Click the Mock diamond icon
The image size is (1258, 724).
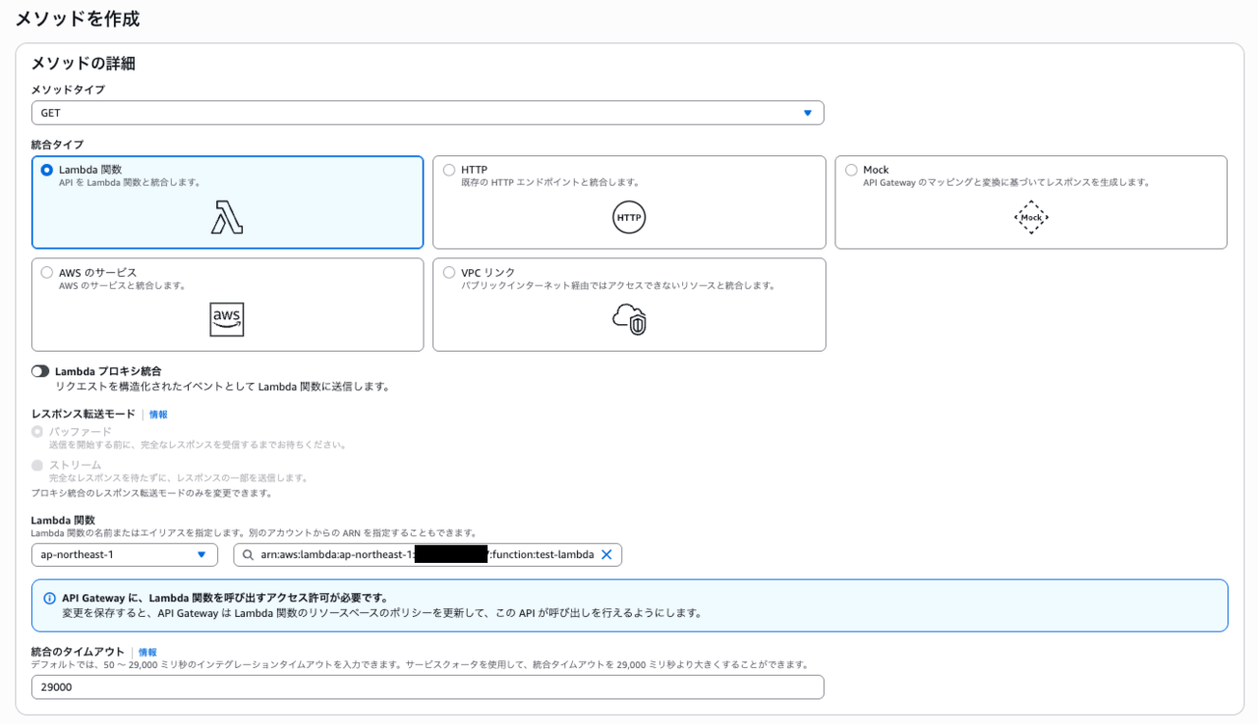[1031, 217]
